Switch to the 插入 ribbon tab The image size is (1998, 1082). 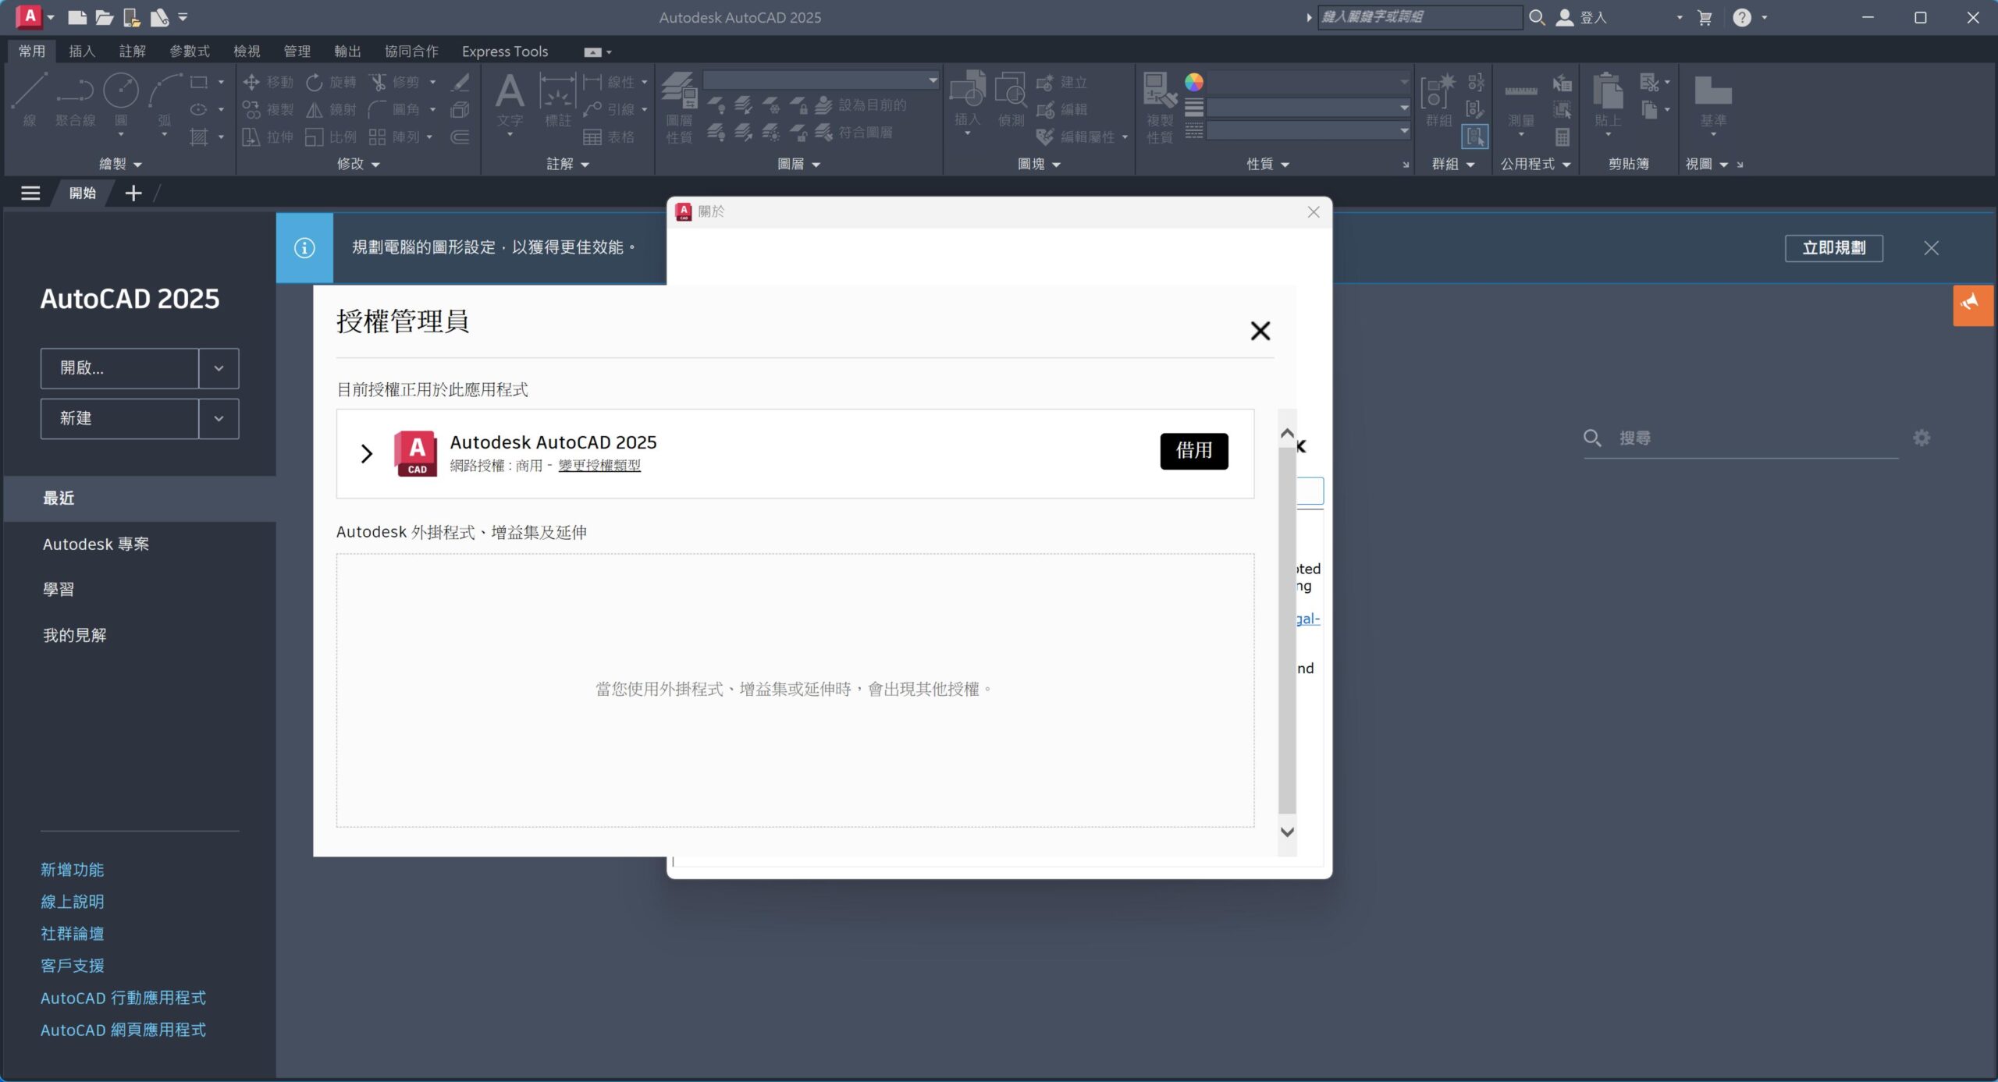coord(81,51)
